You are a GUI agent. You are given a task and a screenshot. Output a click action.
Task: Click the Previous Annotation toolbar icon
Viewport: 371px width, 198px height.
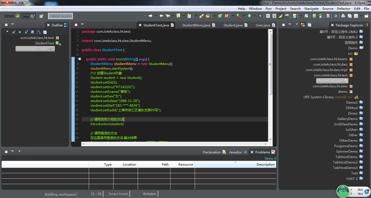pos(178,16)
